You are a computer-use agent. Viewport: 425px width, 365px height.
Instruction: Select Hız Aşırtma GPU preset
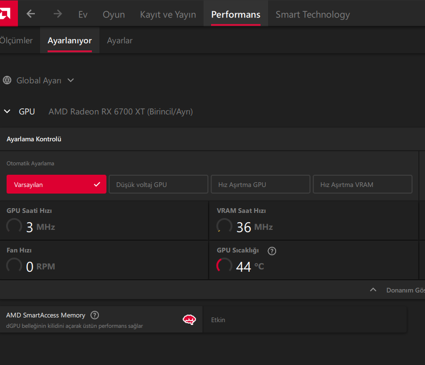261,184
